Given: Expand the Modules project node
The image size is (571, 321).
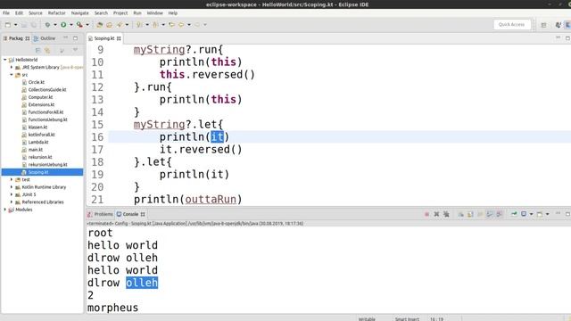Looking at the screenshot, I should (5, 210).
